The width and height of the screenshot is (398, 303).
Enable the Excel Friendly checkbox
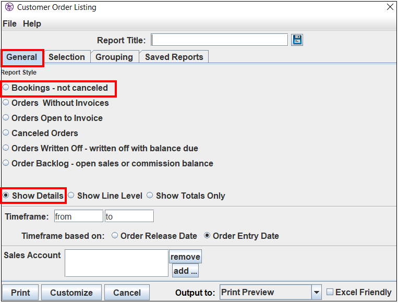[x=330, y=292]
